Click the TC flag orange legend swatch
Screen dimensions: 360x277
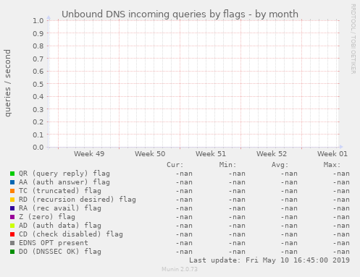12,191
